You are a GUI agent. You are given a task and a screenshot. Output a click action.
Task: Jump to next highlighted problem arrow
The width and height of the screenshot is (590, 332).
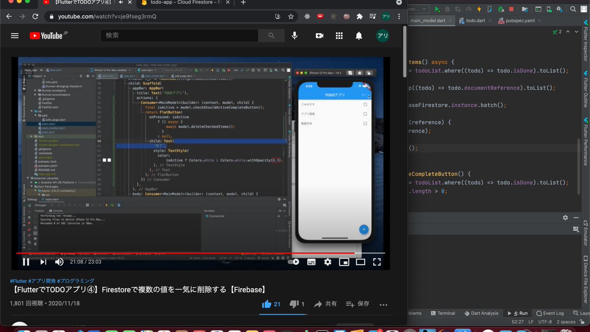[x=576, y=31]
